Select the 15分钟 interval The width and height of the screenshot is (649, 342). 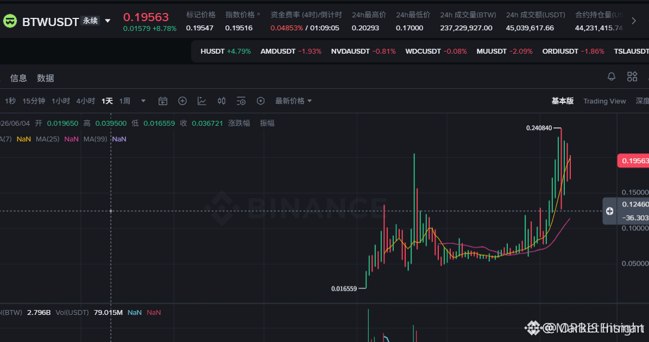34,101
